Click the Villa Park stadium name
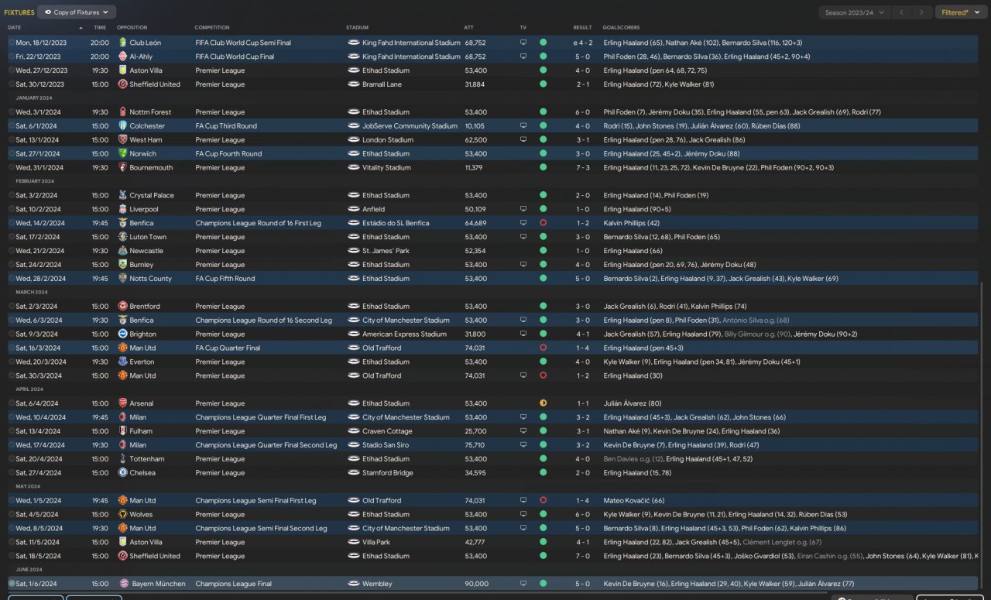 pos(378,542)
